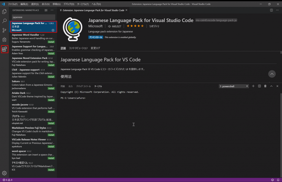This screenshot has width=282, height=182.
Task: Open the 移動(G) menu
Action: (x=57, y=4)
